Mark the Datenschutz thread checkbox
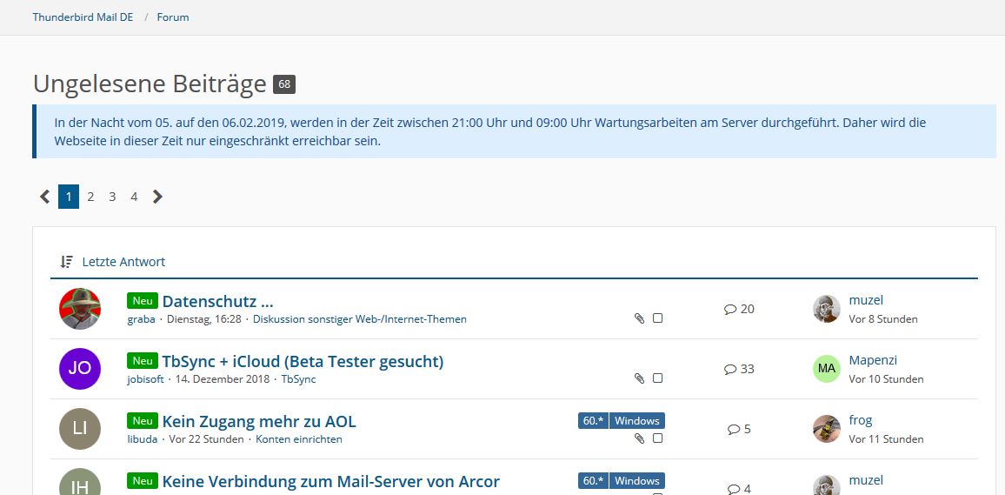 pos(657,318)
